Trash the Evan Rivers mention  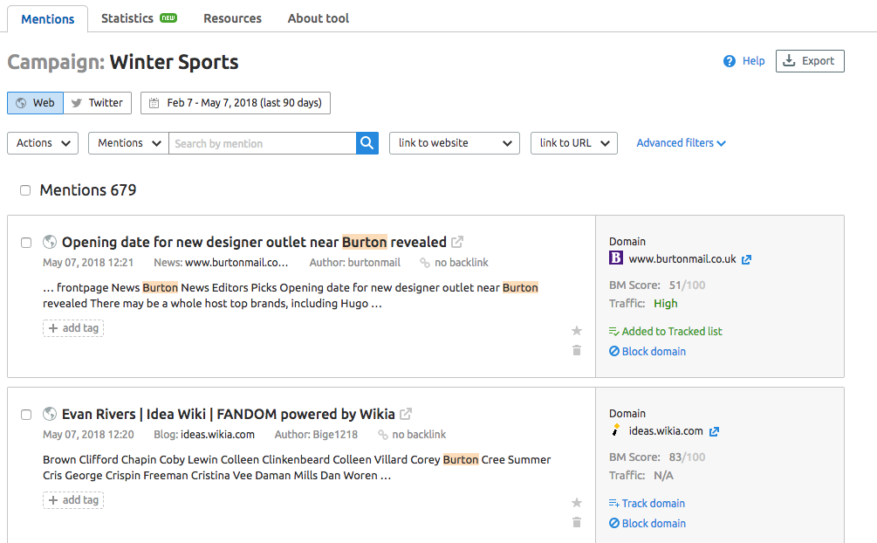[577, 522]
